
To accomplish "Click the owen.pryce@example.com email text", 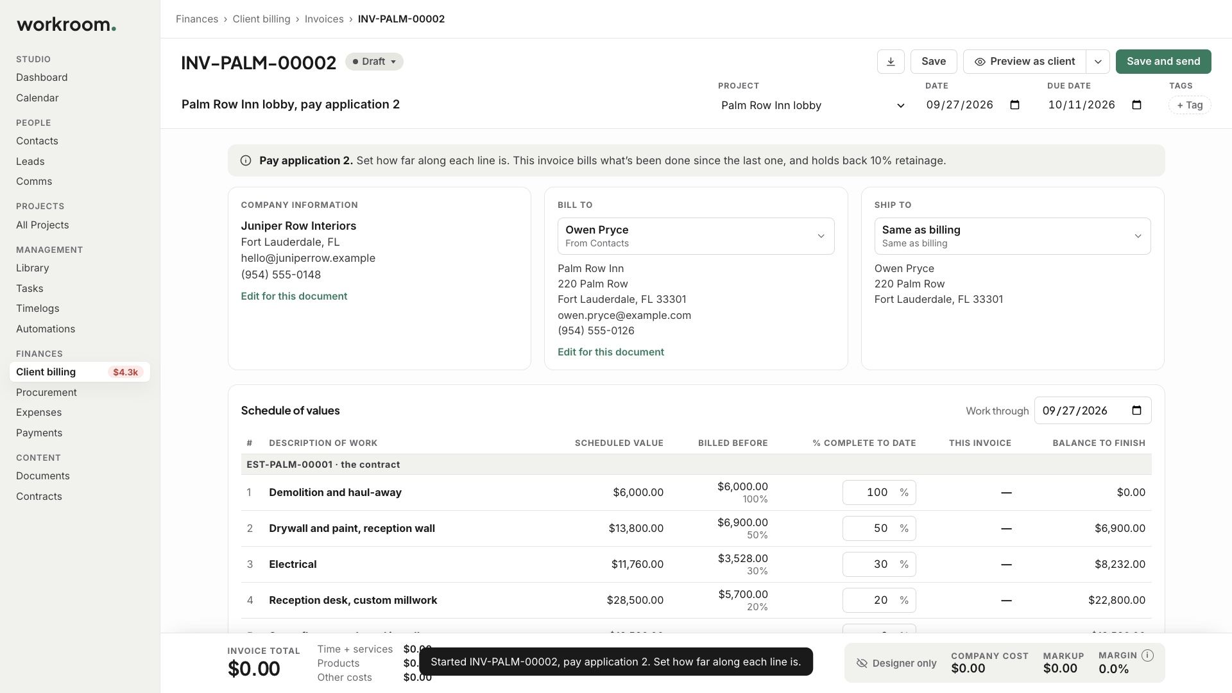I will point(624,316).
